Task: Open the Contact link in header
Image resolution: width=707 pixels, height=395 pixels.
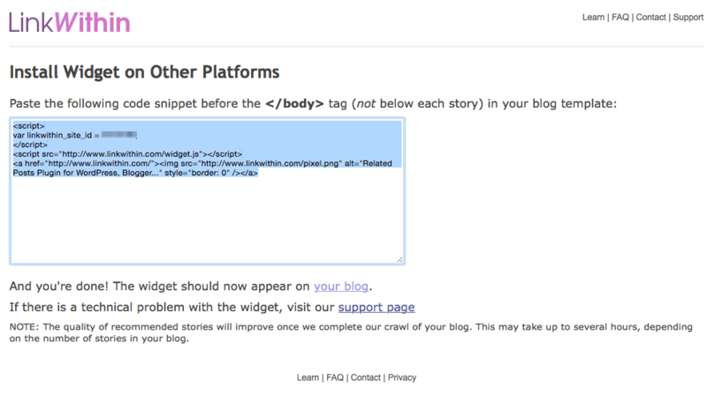Action: 650,17
